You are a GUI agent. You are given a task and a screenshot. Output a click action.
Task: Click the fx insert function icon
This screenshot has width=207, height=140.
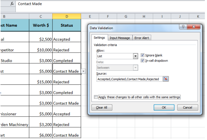pyautogui.click(x=12, y=4)
